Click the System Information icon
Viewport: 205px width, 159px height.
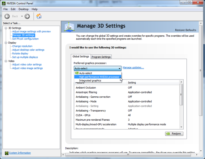7,153
